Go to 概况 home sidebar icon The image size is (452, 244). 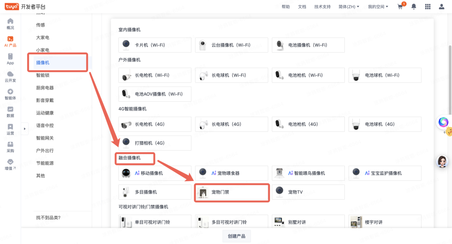point(10,24)
